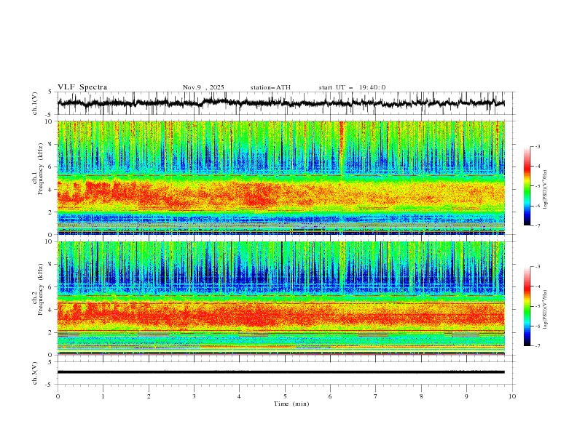Image resolution: width=577 pixels, height=445 pixels.
Task: Click the lower colorbar "log(PSD)(V²/Hz)" label
Action: tap(546, 310)
